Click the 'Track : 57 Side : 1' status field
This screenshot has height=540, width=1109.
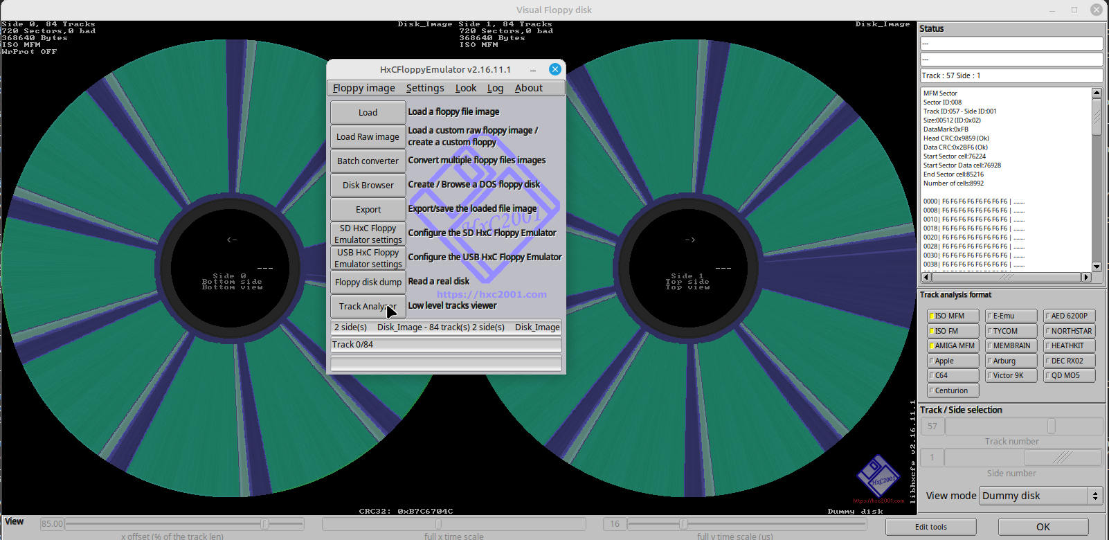(x=1011, y=75)
